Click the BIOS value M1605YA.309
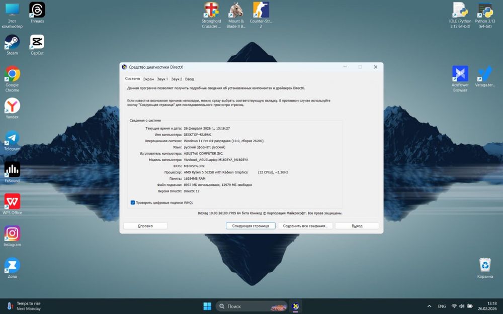The image size is (503, 314). 194,166
